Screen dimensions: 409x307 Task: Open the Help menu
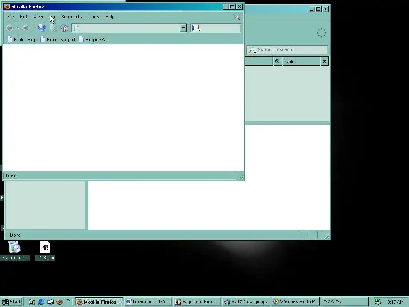coord(110,17)
